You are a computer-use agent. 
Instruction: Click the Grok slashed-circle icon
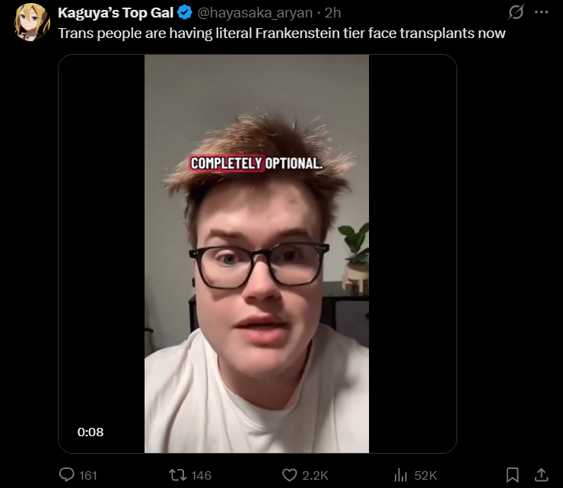[x=517, y=12]
